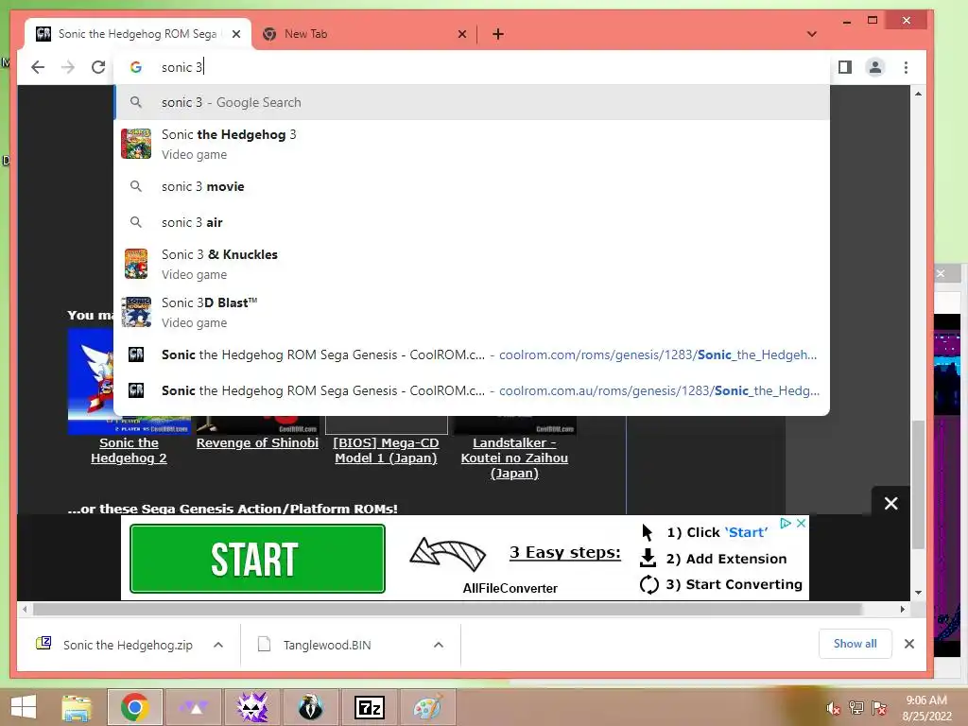Click Sonic 3 & Knuckles game thumbnail
968x726 pixels.
[x=136, y=265]
